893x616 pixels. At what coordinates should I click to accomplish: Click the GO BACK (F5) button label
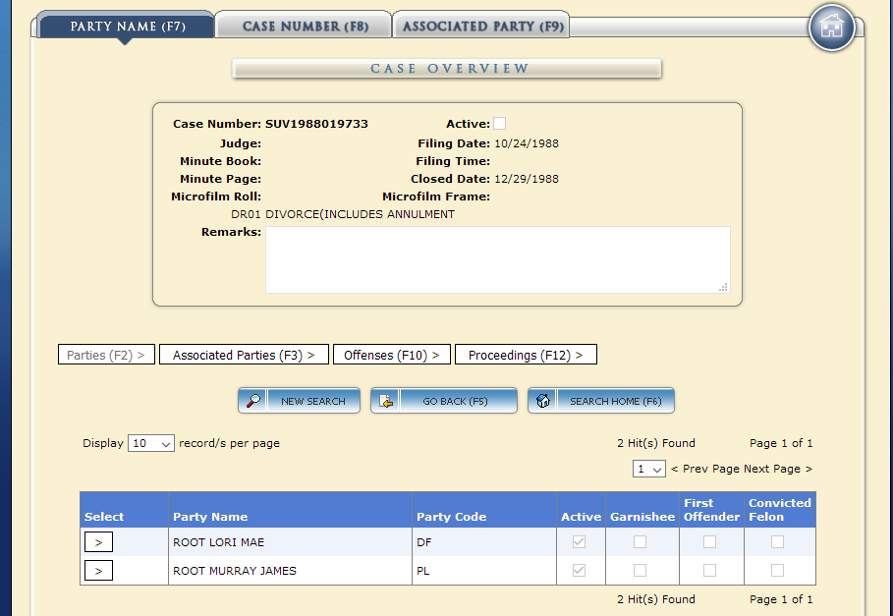pos(455,402)
